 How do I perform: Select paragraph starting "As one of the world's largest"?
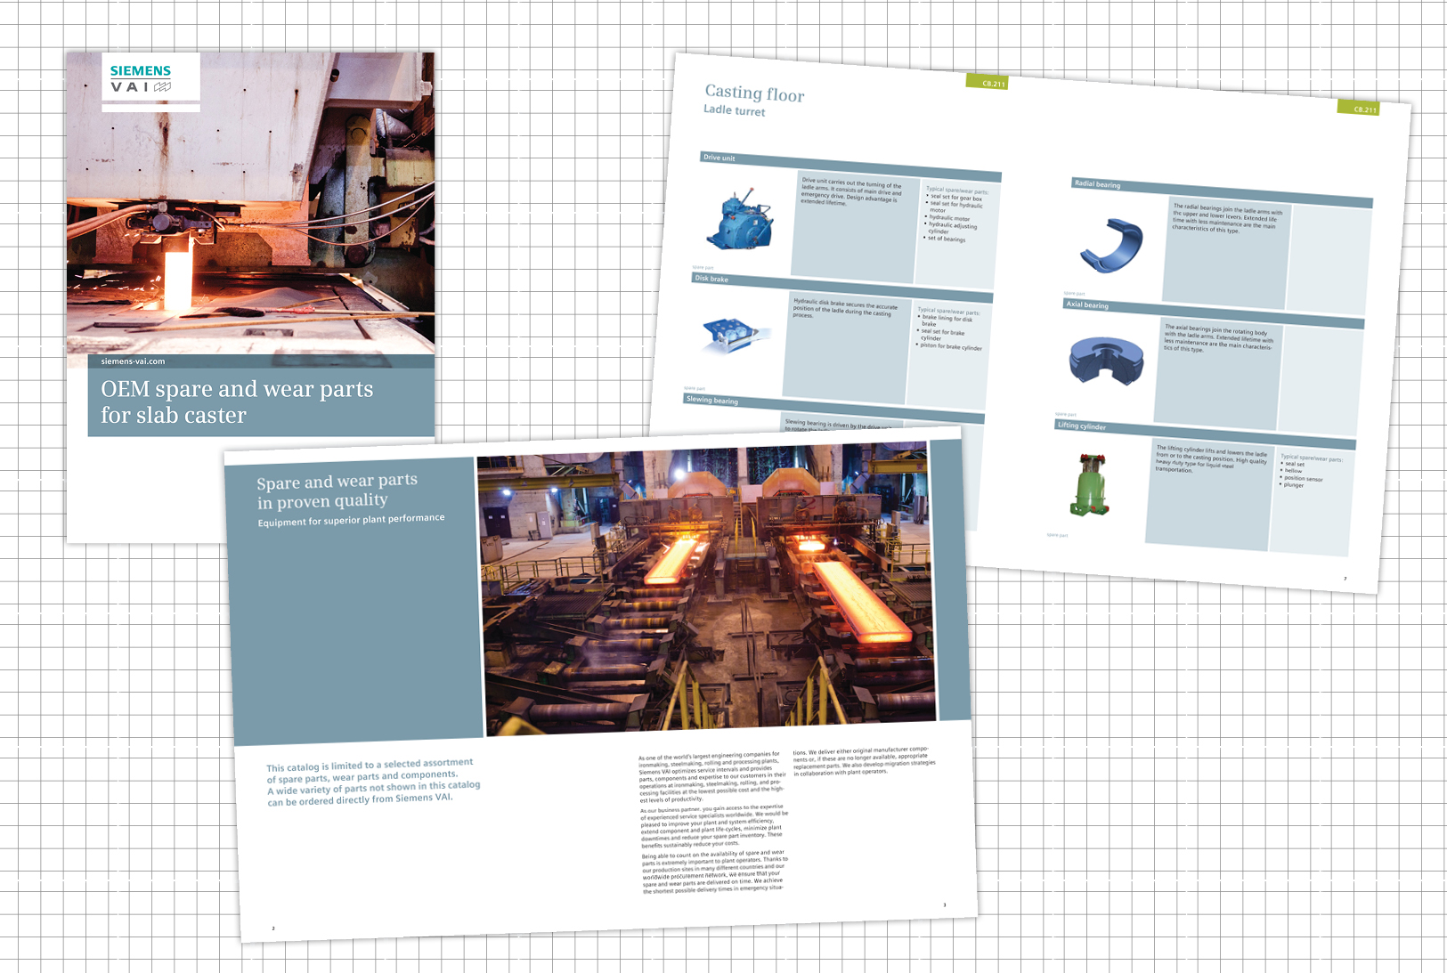point(711,777)
